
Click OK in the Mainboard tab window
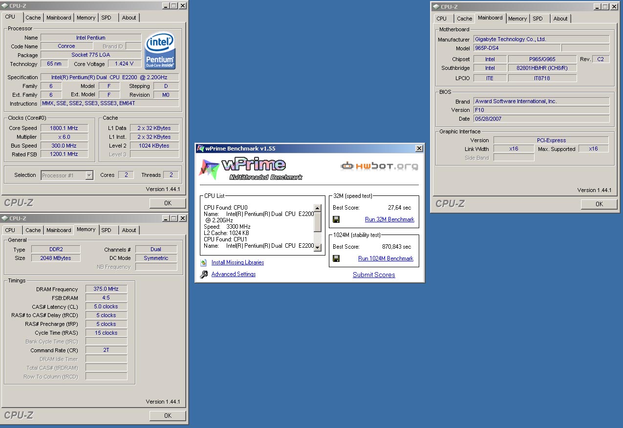(x=599, y=204)
